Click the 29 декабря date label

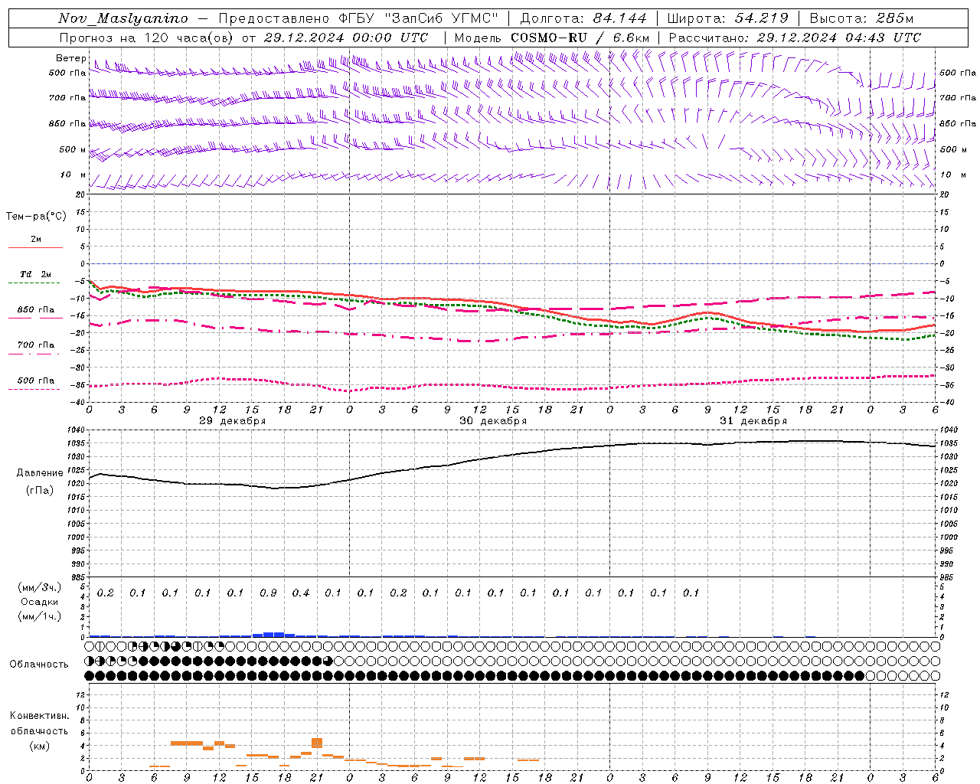232,421
